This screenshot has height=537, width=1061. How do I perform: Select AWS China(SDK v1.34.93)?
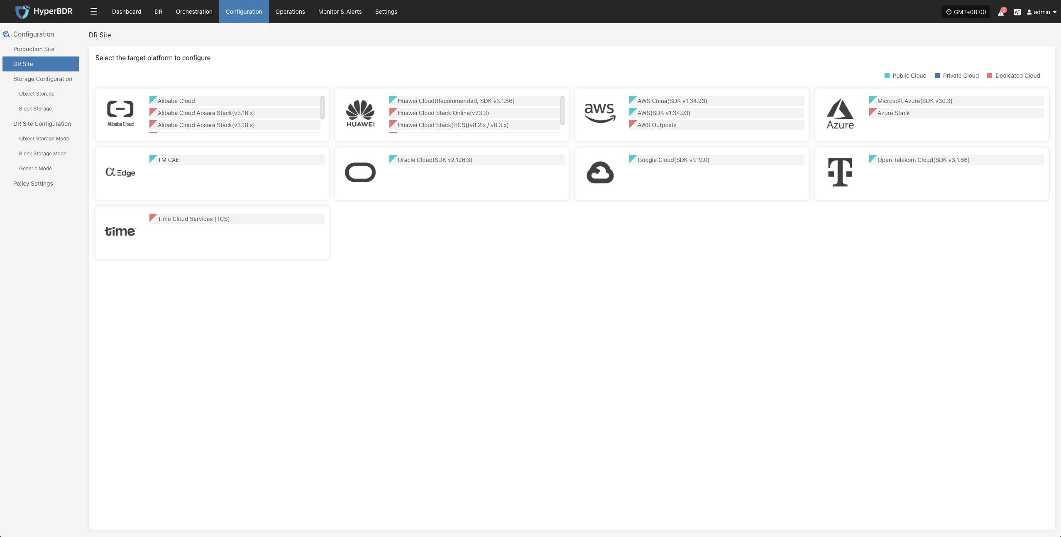point(717,101)
